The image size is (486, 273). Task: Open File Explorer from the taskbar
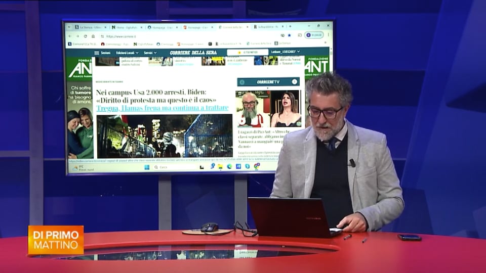(221, 166)
